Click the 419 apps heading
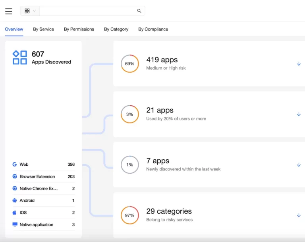This screenshot has height=242, width=305. click(x=162, y=60)
